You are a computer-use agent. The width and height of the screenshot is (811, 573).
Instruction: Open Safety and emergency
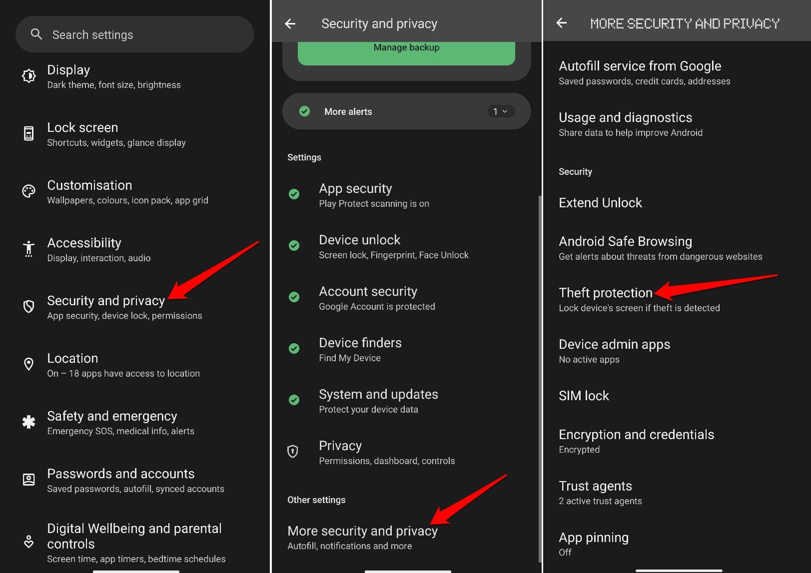(135, 423)
